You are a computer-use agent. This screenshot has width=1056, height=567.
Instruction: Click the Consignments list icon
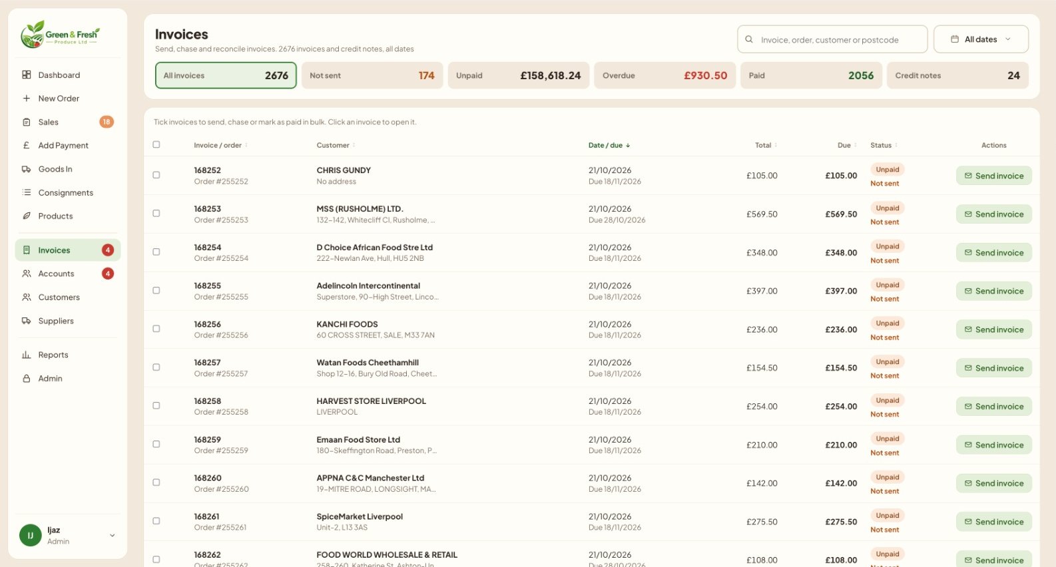27,193
